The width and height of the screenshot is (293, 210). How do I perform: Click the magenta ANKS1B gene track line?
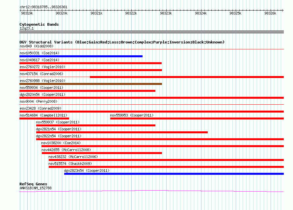(151, 191)
